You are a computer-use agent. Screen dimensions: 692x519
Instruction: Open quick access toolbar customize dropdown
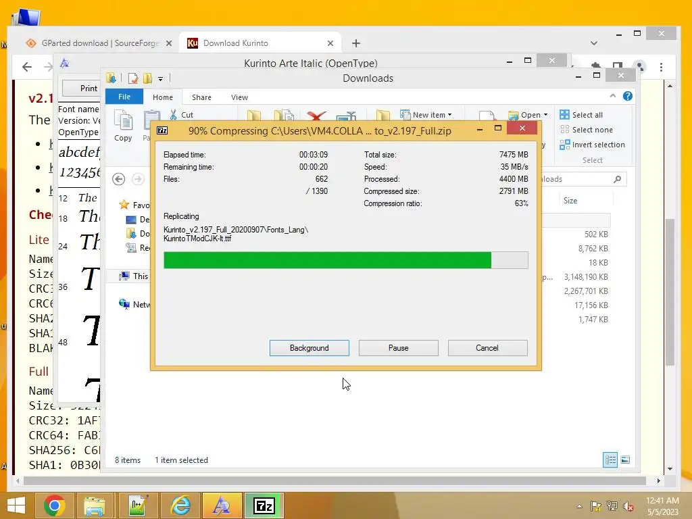point(160,79)
